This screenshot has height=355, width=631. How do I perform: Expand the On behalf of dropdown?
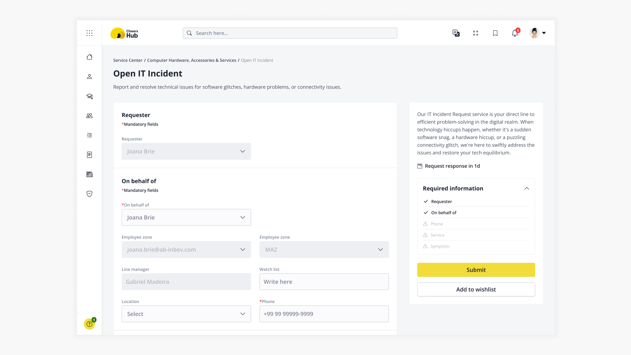coord(186,217)
